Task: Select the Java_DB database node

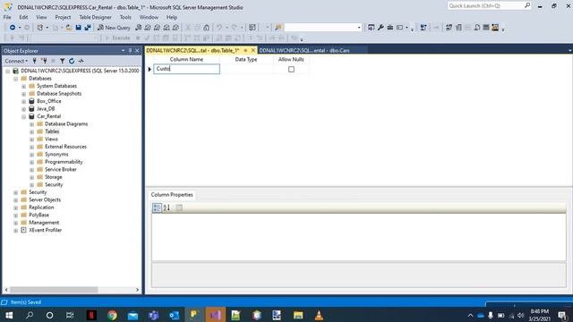Action: point(46,109)
